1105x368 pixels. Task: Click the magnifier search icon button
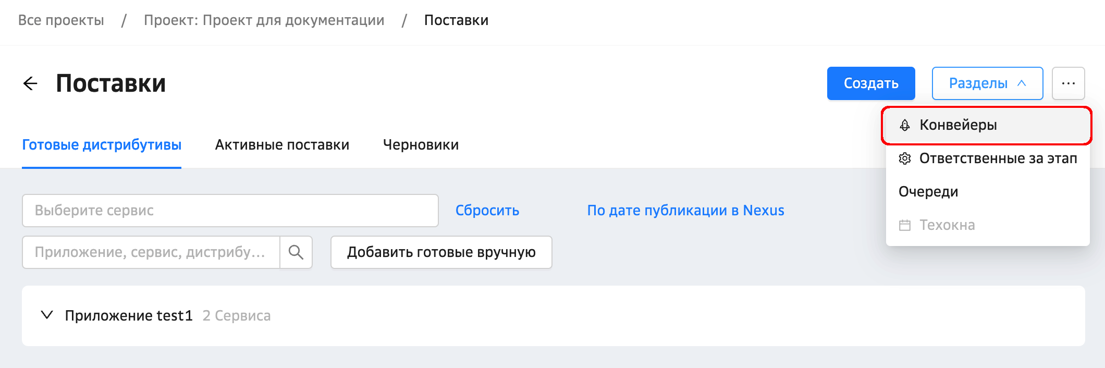click(x=296, y=252)
